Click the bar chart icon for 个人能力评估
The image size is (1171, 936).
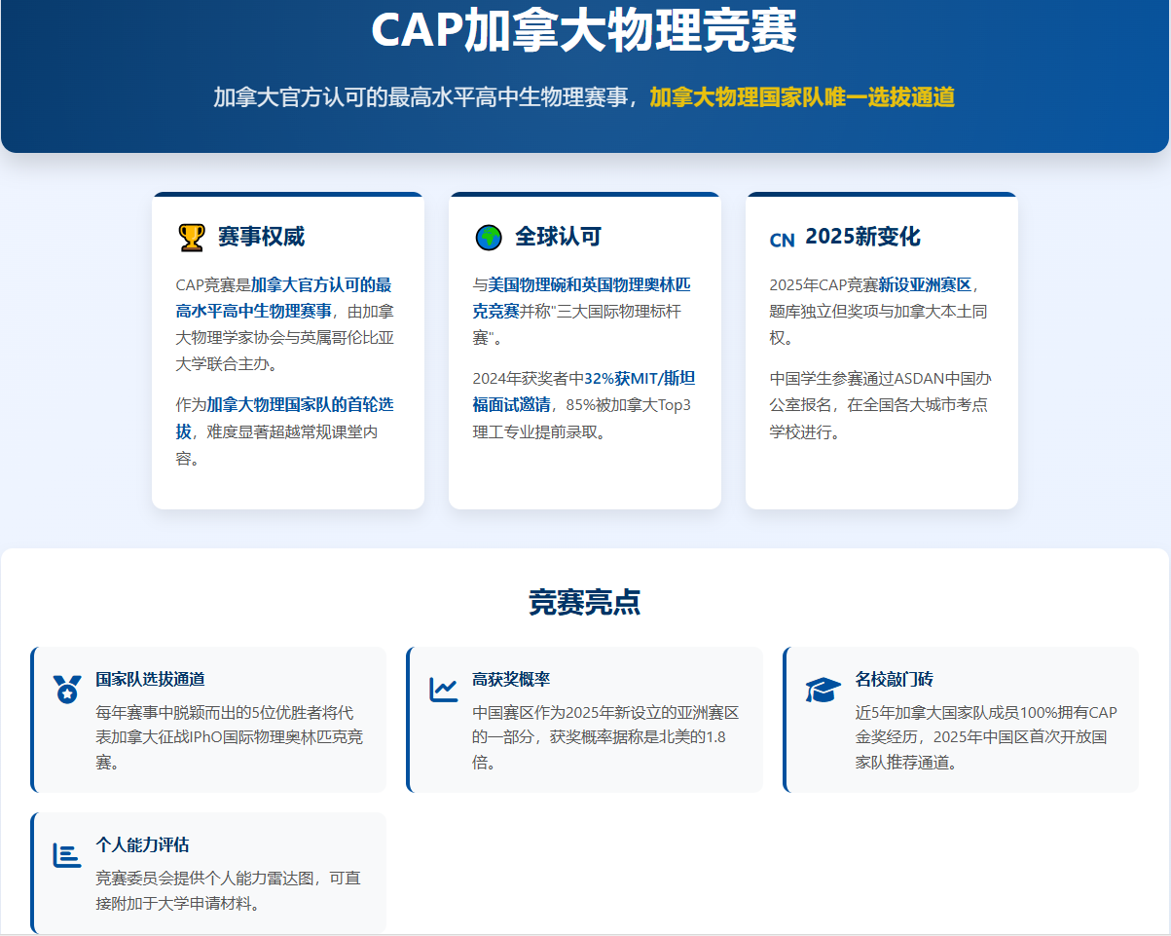coord(66,855)
